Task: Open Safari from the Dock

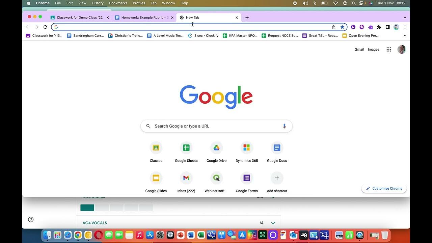Action: (x=67, y=235)
